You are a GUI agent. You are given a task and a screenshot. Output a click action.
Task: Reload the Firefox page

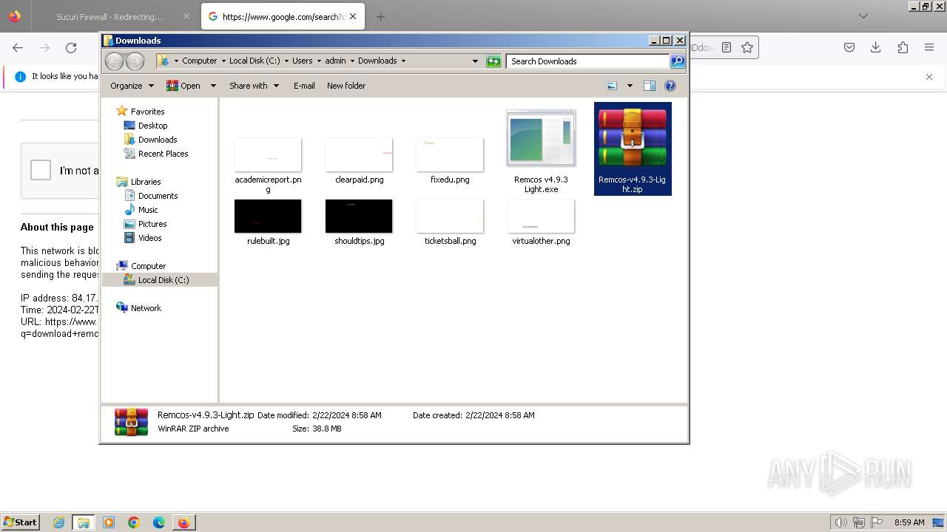click(71, 47)
